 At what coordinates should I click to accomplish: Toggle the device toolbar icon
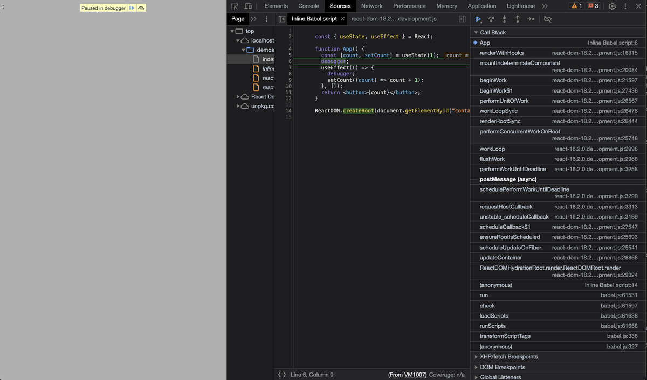click(248, 6)
